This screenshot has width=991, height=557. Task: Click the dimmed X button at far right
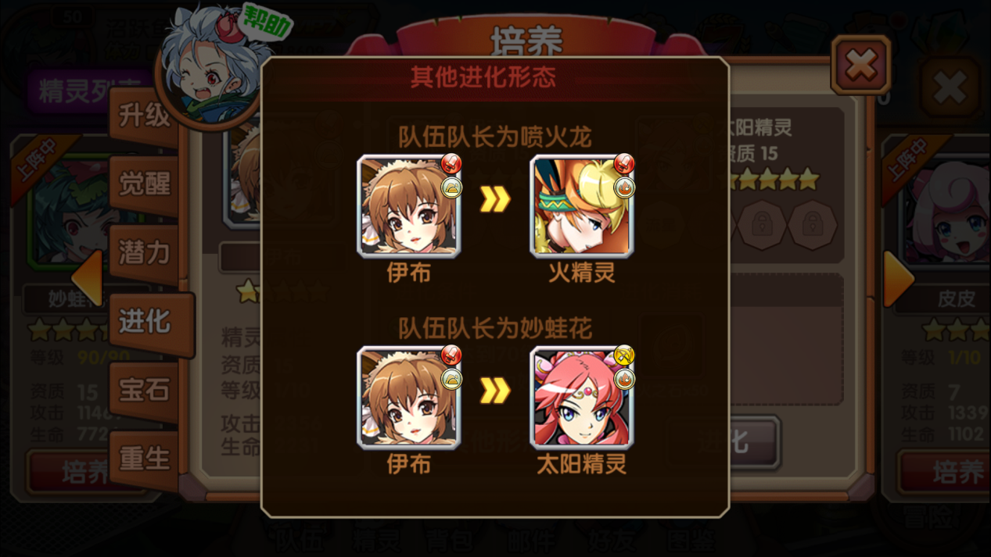[x=950, y=88]
